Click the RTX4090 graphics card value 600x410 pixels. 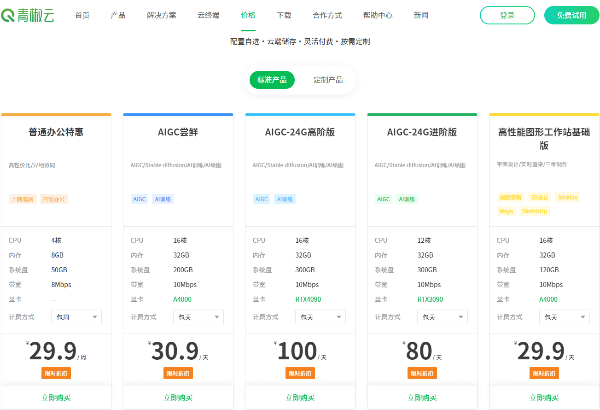pyautogui.click(x=309, y=299)
